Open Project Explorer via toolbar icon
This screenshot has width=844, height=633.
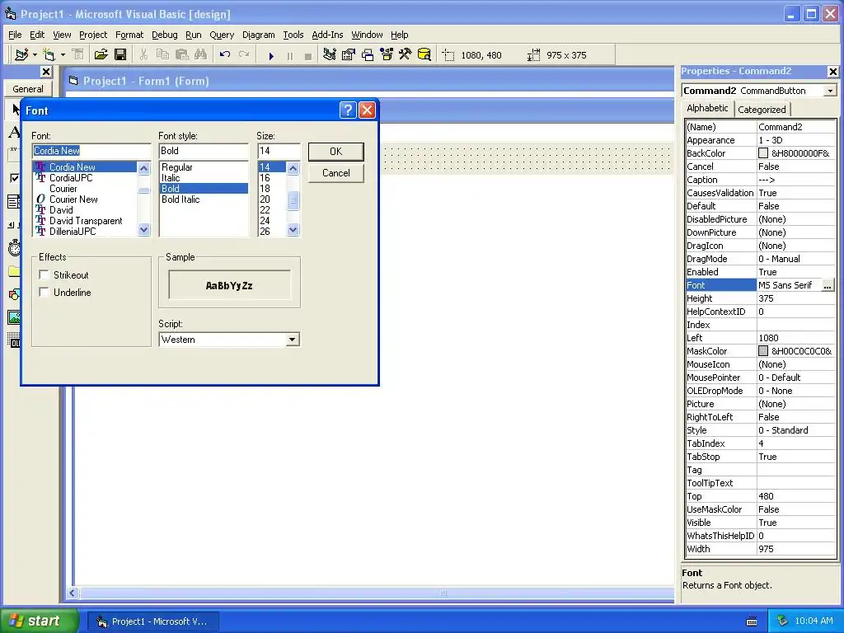coord(330,54)
